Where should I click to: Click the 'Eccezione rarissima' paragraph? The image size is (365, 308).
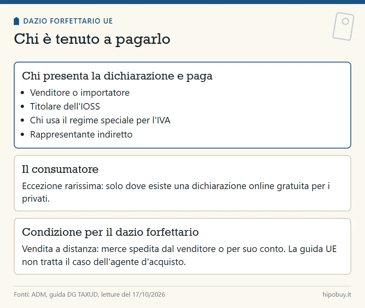[x=176, y=192]
